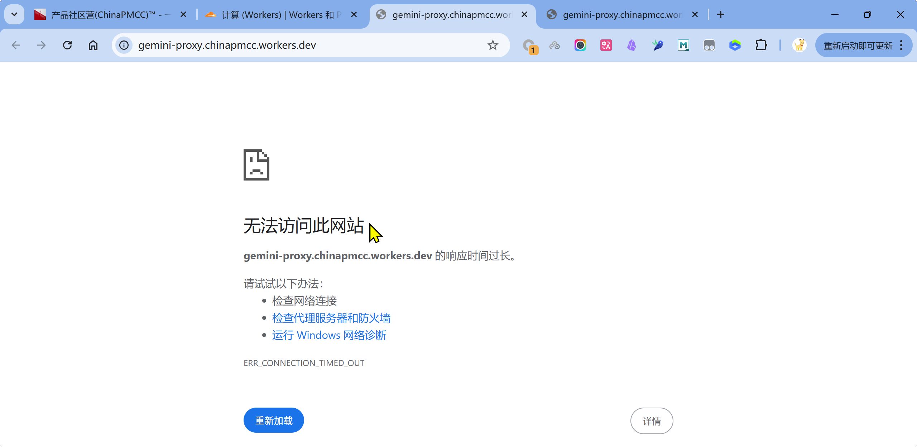The height and width of the screenshot is (447, 917).
Task: Click the blue bird extension icon
Action: tap(657, 45)
